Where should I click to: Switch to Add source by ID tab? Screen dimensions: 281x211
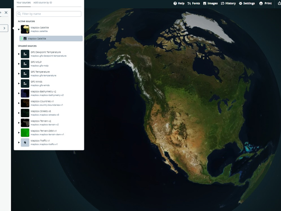43,3
